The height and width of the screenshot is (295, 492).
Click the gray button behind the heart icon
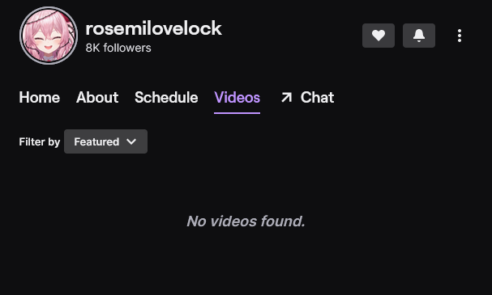pyautogui.click(x=379, y=36)
